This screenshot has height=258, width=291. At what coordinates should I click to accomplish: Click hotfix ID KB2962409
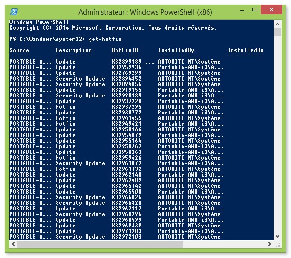pos(126,180)
